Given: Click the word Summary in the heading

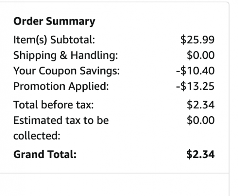Looking at the screenshot, I should pos(71,22).
